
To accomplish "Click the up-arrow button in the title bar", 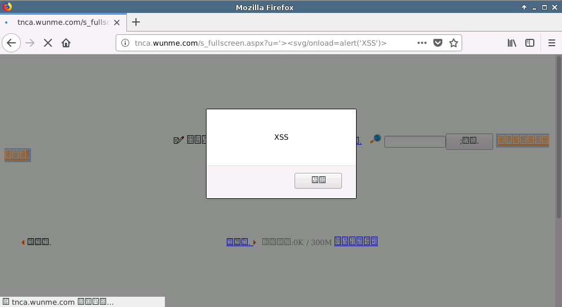I will 524,7.
